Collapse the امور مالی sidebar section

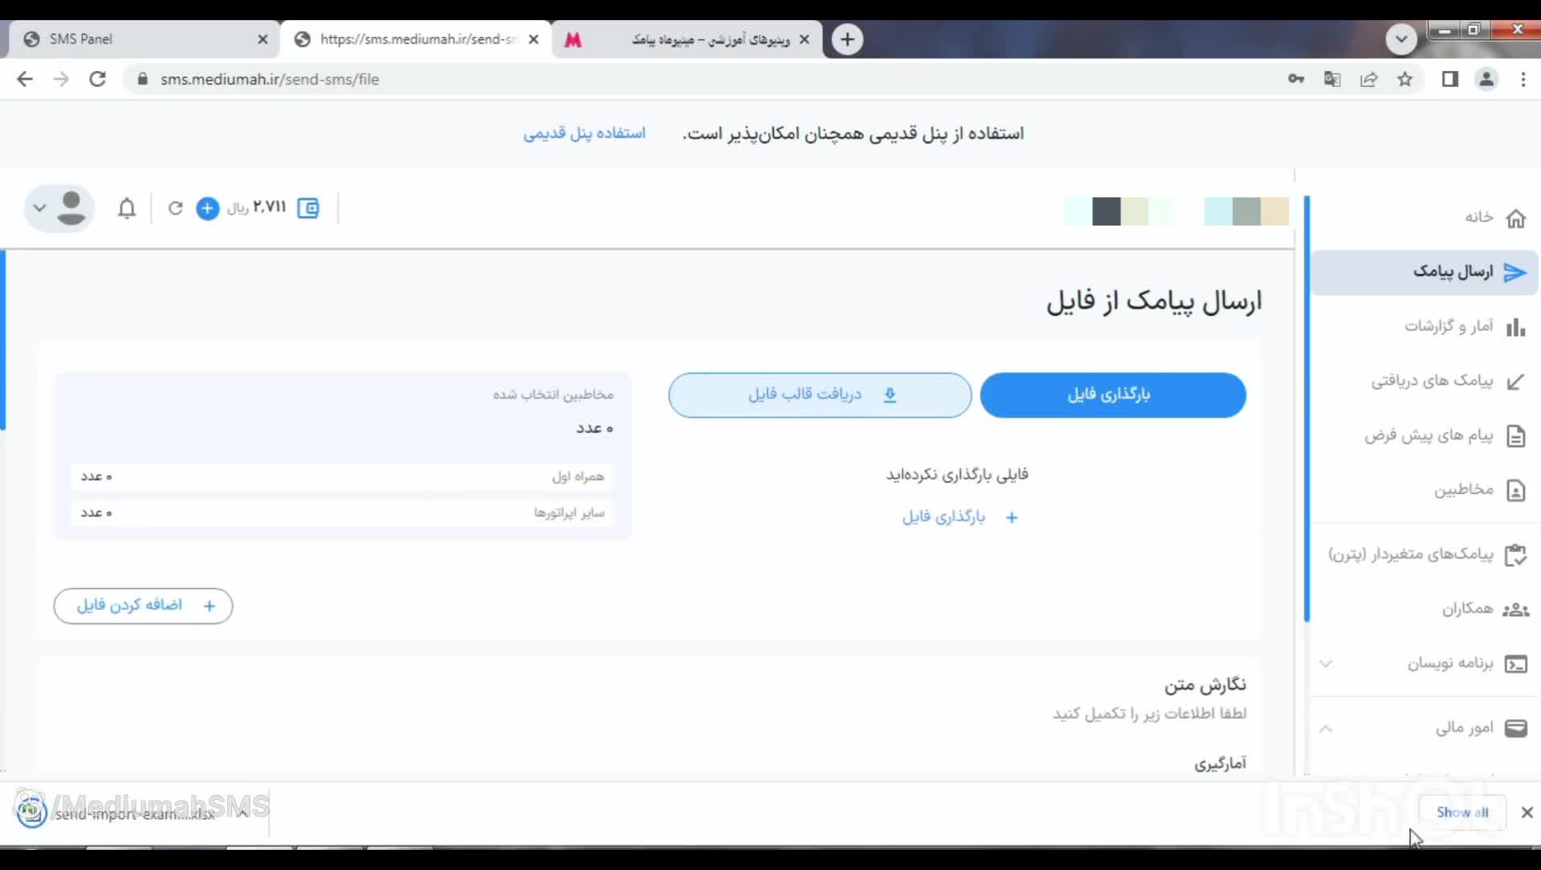[x=1326, y=728]
